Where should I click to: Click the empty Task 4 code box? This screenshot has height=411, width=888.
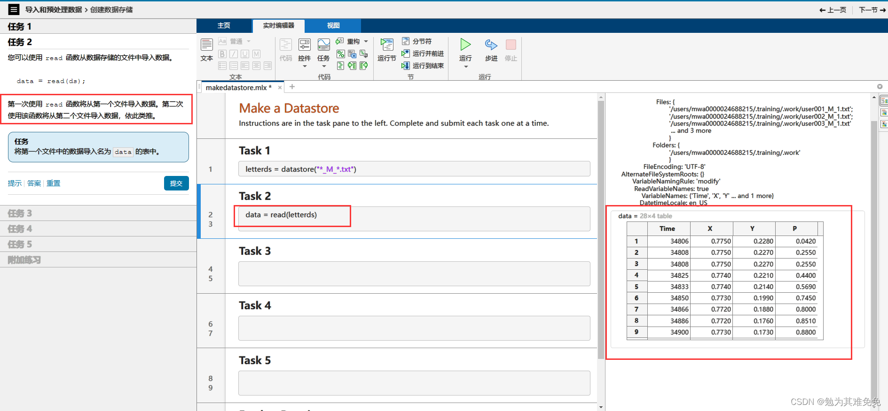pos(414,328)
